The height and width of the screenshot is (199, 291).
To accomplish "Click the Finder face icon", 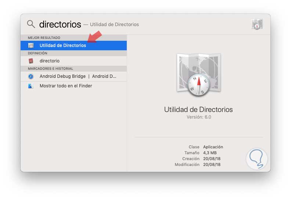I will coord(31,86).
